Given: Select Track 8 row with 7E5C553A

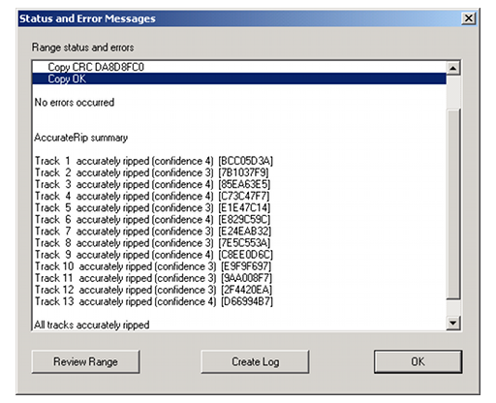Looking at the screenshot, I should (x=239, y=243).
